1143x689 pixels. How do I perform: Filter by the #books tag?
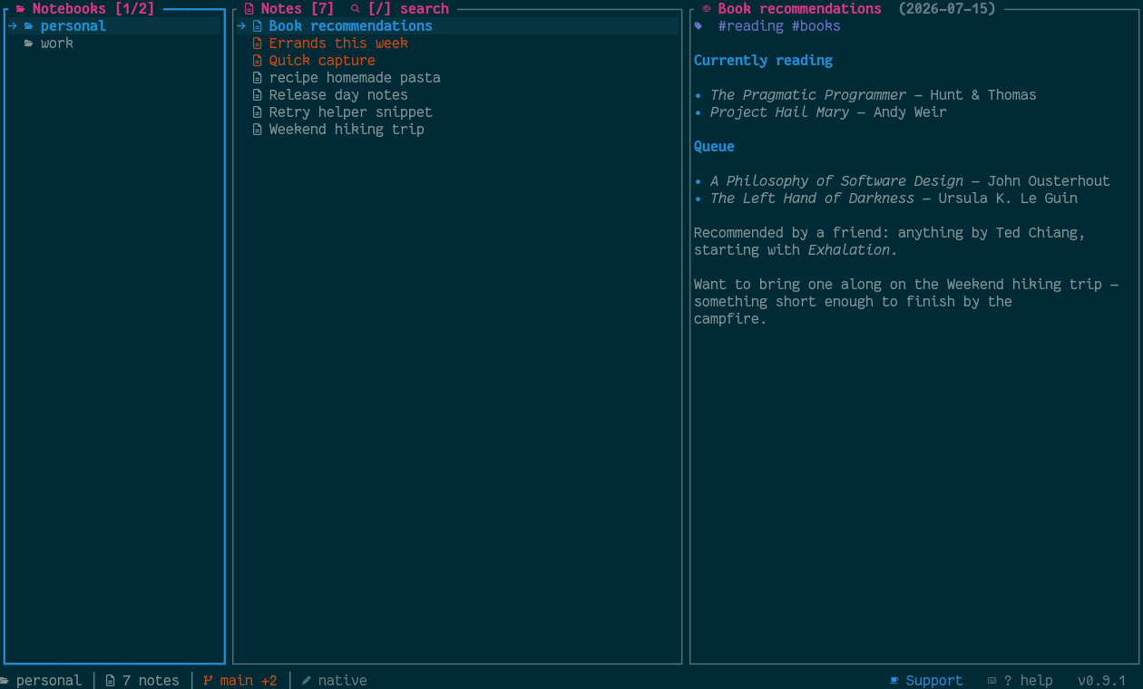tap(816, 26)
